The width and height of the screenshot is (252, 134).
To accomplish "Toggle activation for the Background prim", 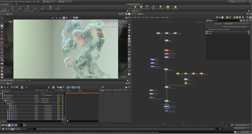I will point(58,95).
